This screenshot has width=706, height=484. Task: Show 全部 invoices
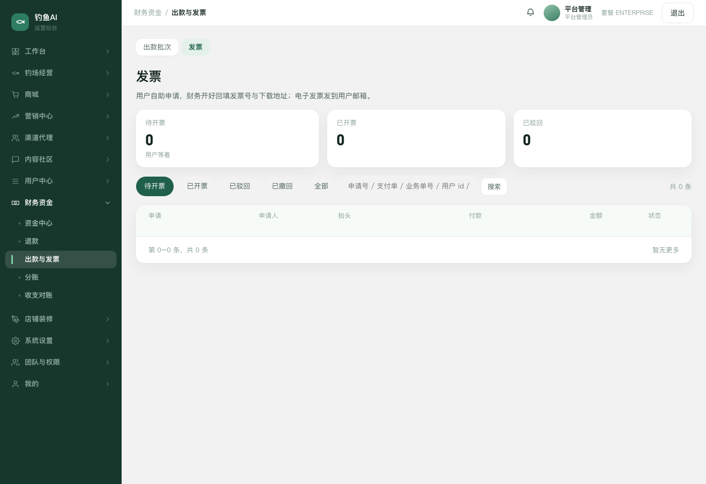[x=321, y=186]
